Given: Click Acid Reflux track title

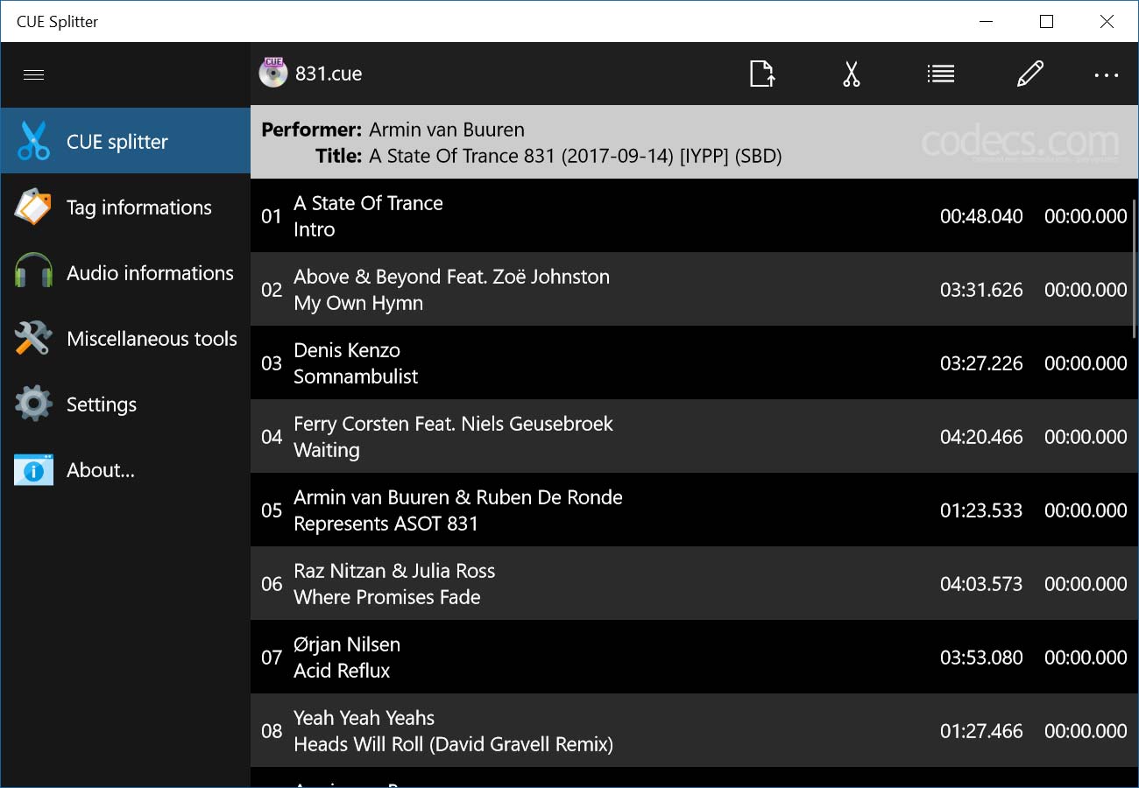Looking at the screenshot, I should point(342,671).
